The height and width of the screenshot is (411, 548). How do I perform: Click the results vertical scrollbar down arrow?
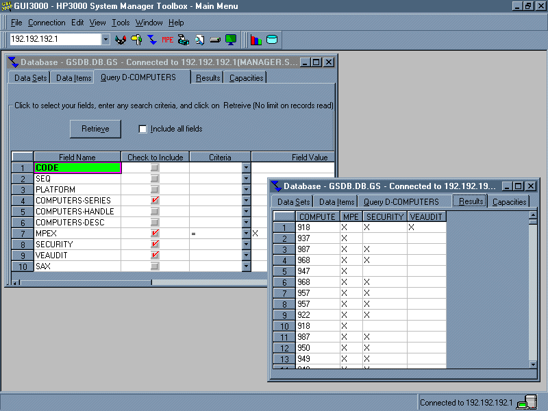533,364
